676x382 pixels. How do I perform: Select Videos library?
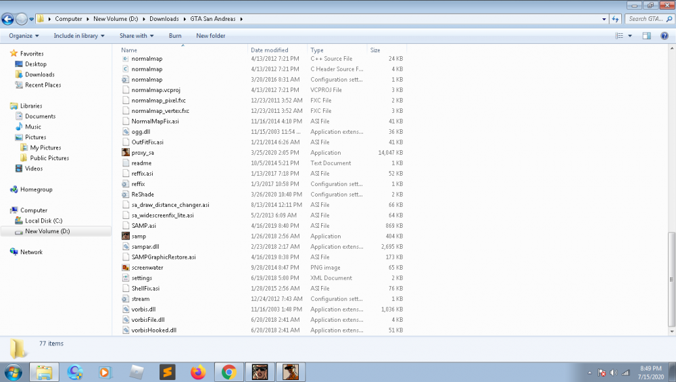34,168
